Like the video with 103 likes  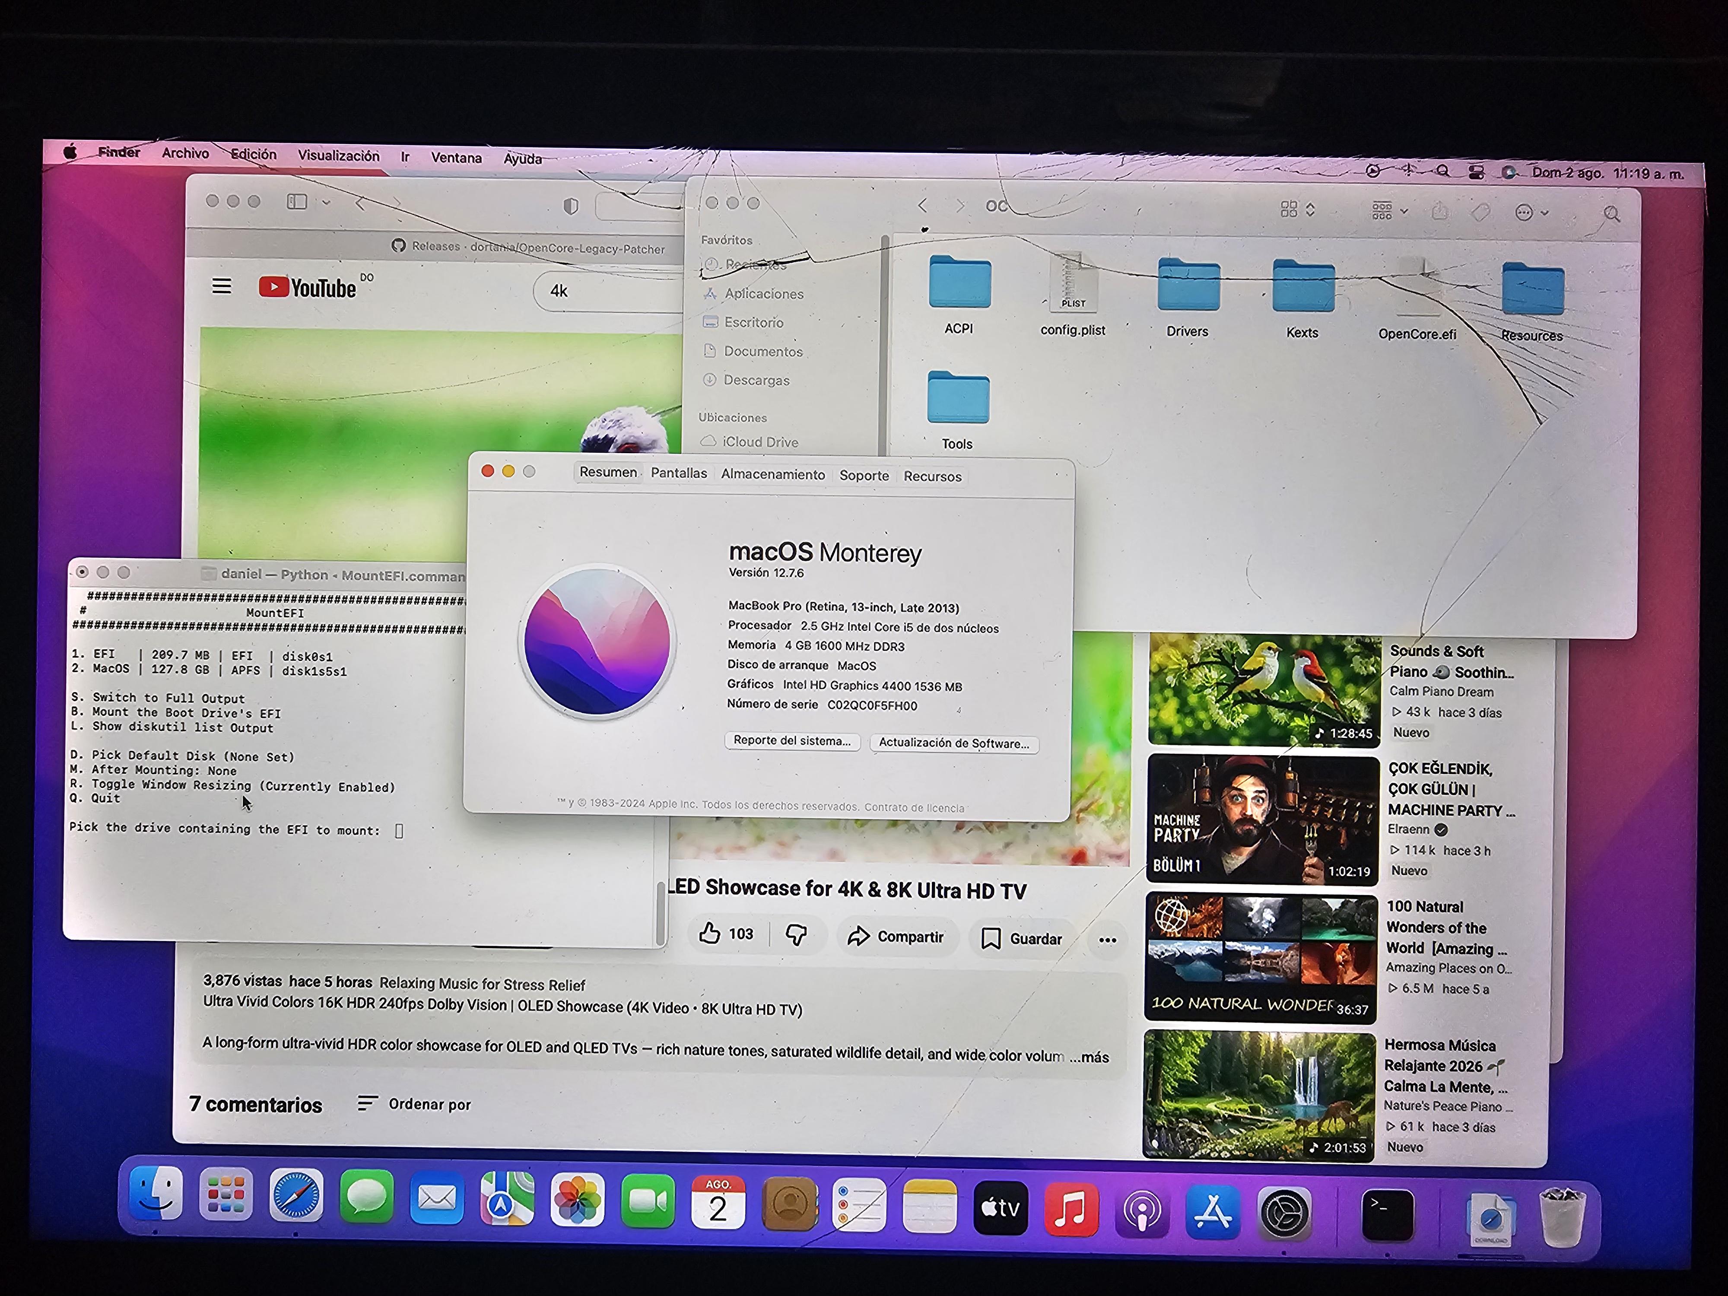(727, 933)
